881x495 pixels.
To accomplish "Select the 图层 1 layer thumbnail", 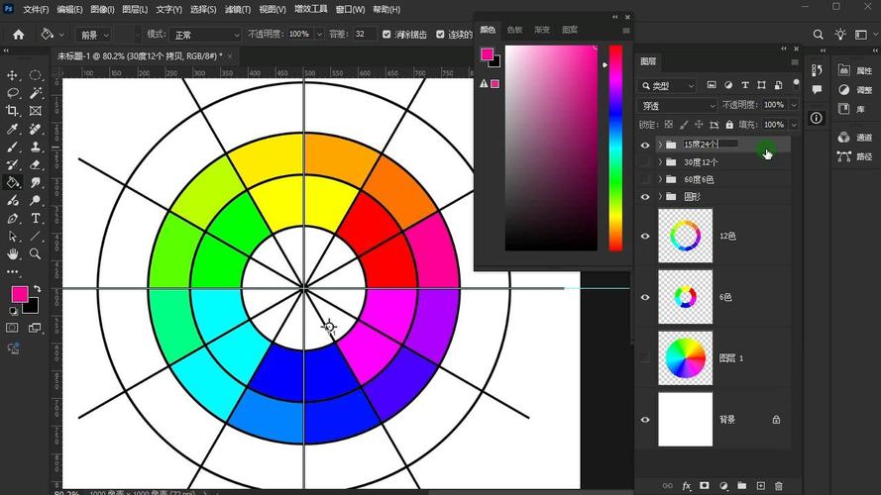I will (x=685, y=358).
